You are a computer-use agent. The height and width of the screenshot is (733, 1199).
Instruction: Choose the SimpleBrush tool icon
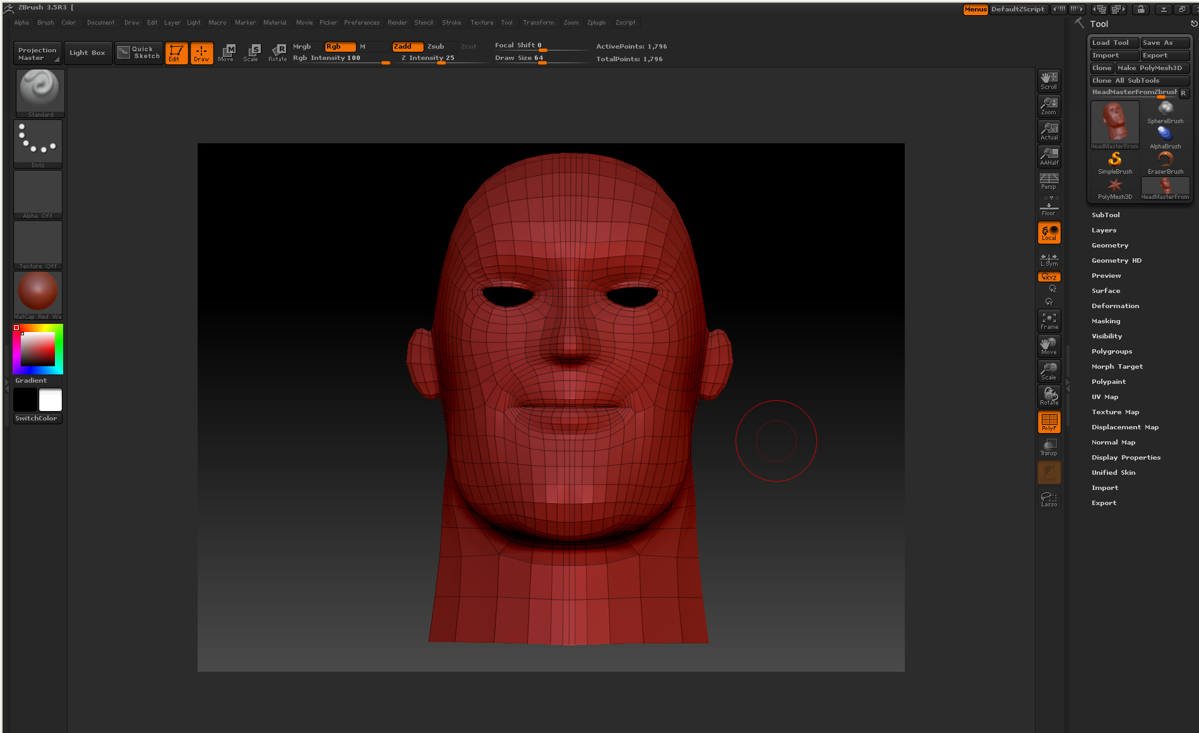click(x=1114, y=162)
